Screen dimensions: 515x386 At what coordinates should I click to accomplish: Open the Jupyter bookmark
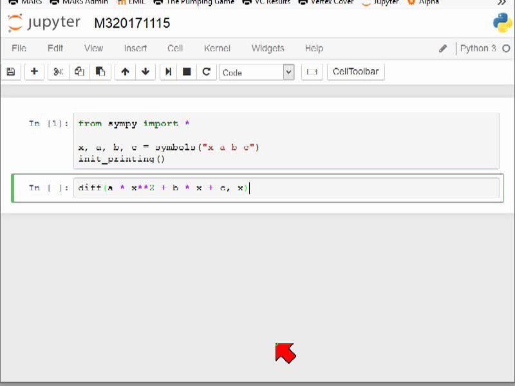point(380,2)
